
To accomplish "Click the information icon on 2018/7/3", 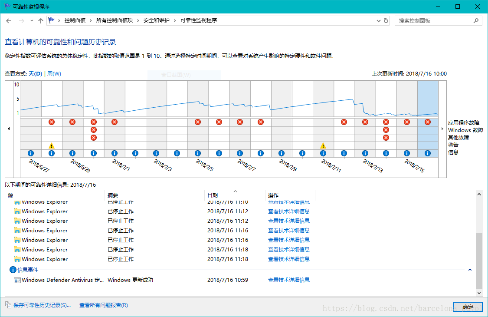I will [x=156, y=153].
